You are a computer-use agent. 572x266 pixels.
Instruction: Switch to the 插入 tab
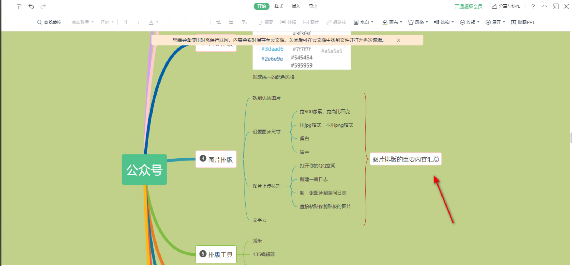tap(296, 6)
